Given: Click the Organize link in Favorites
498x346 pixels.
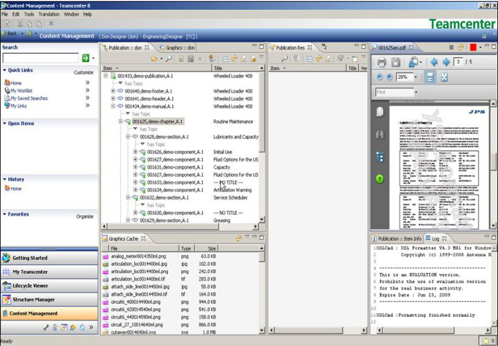Looking at the screenshot, I should 85,217.
